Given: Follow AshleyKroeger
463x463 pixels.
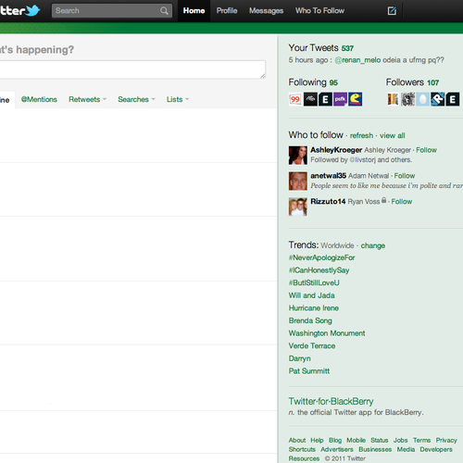Looking at the screenshot, I should (426, 150).
